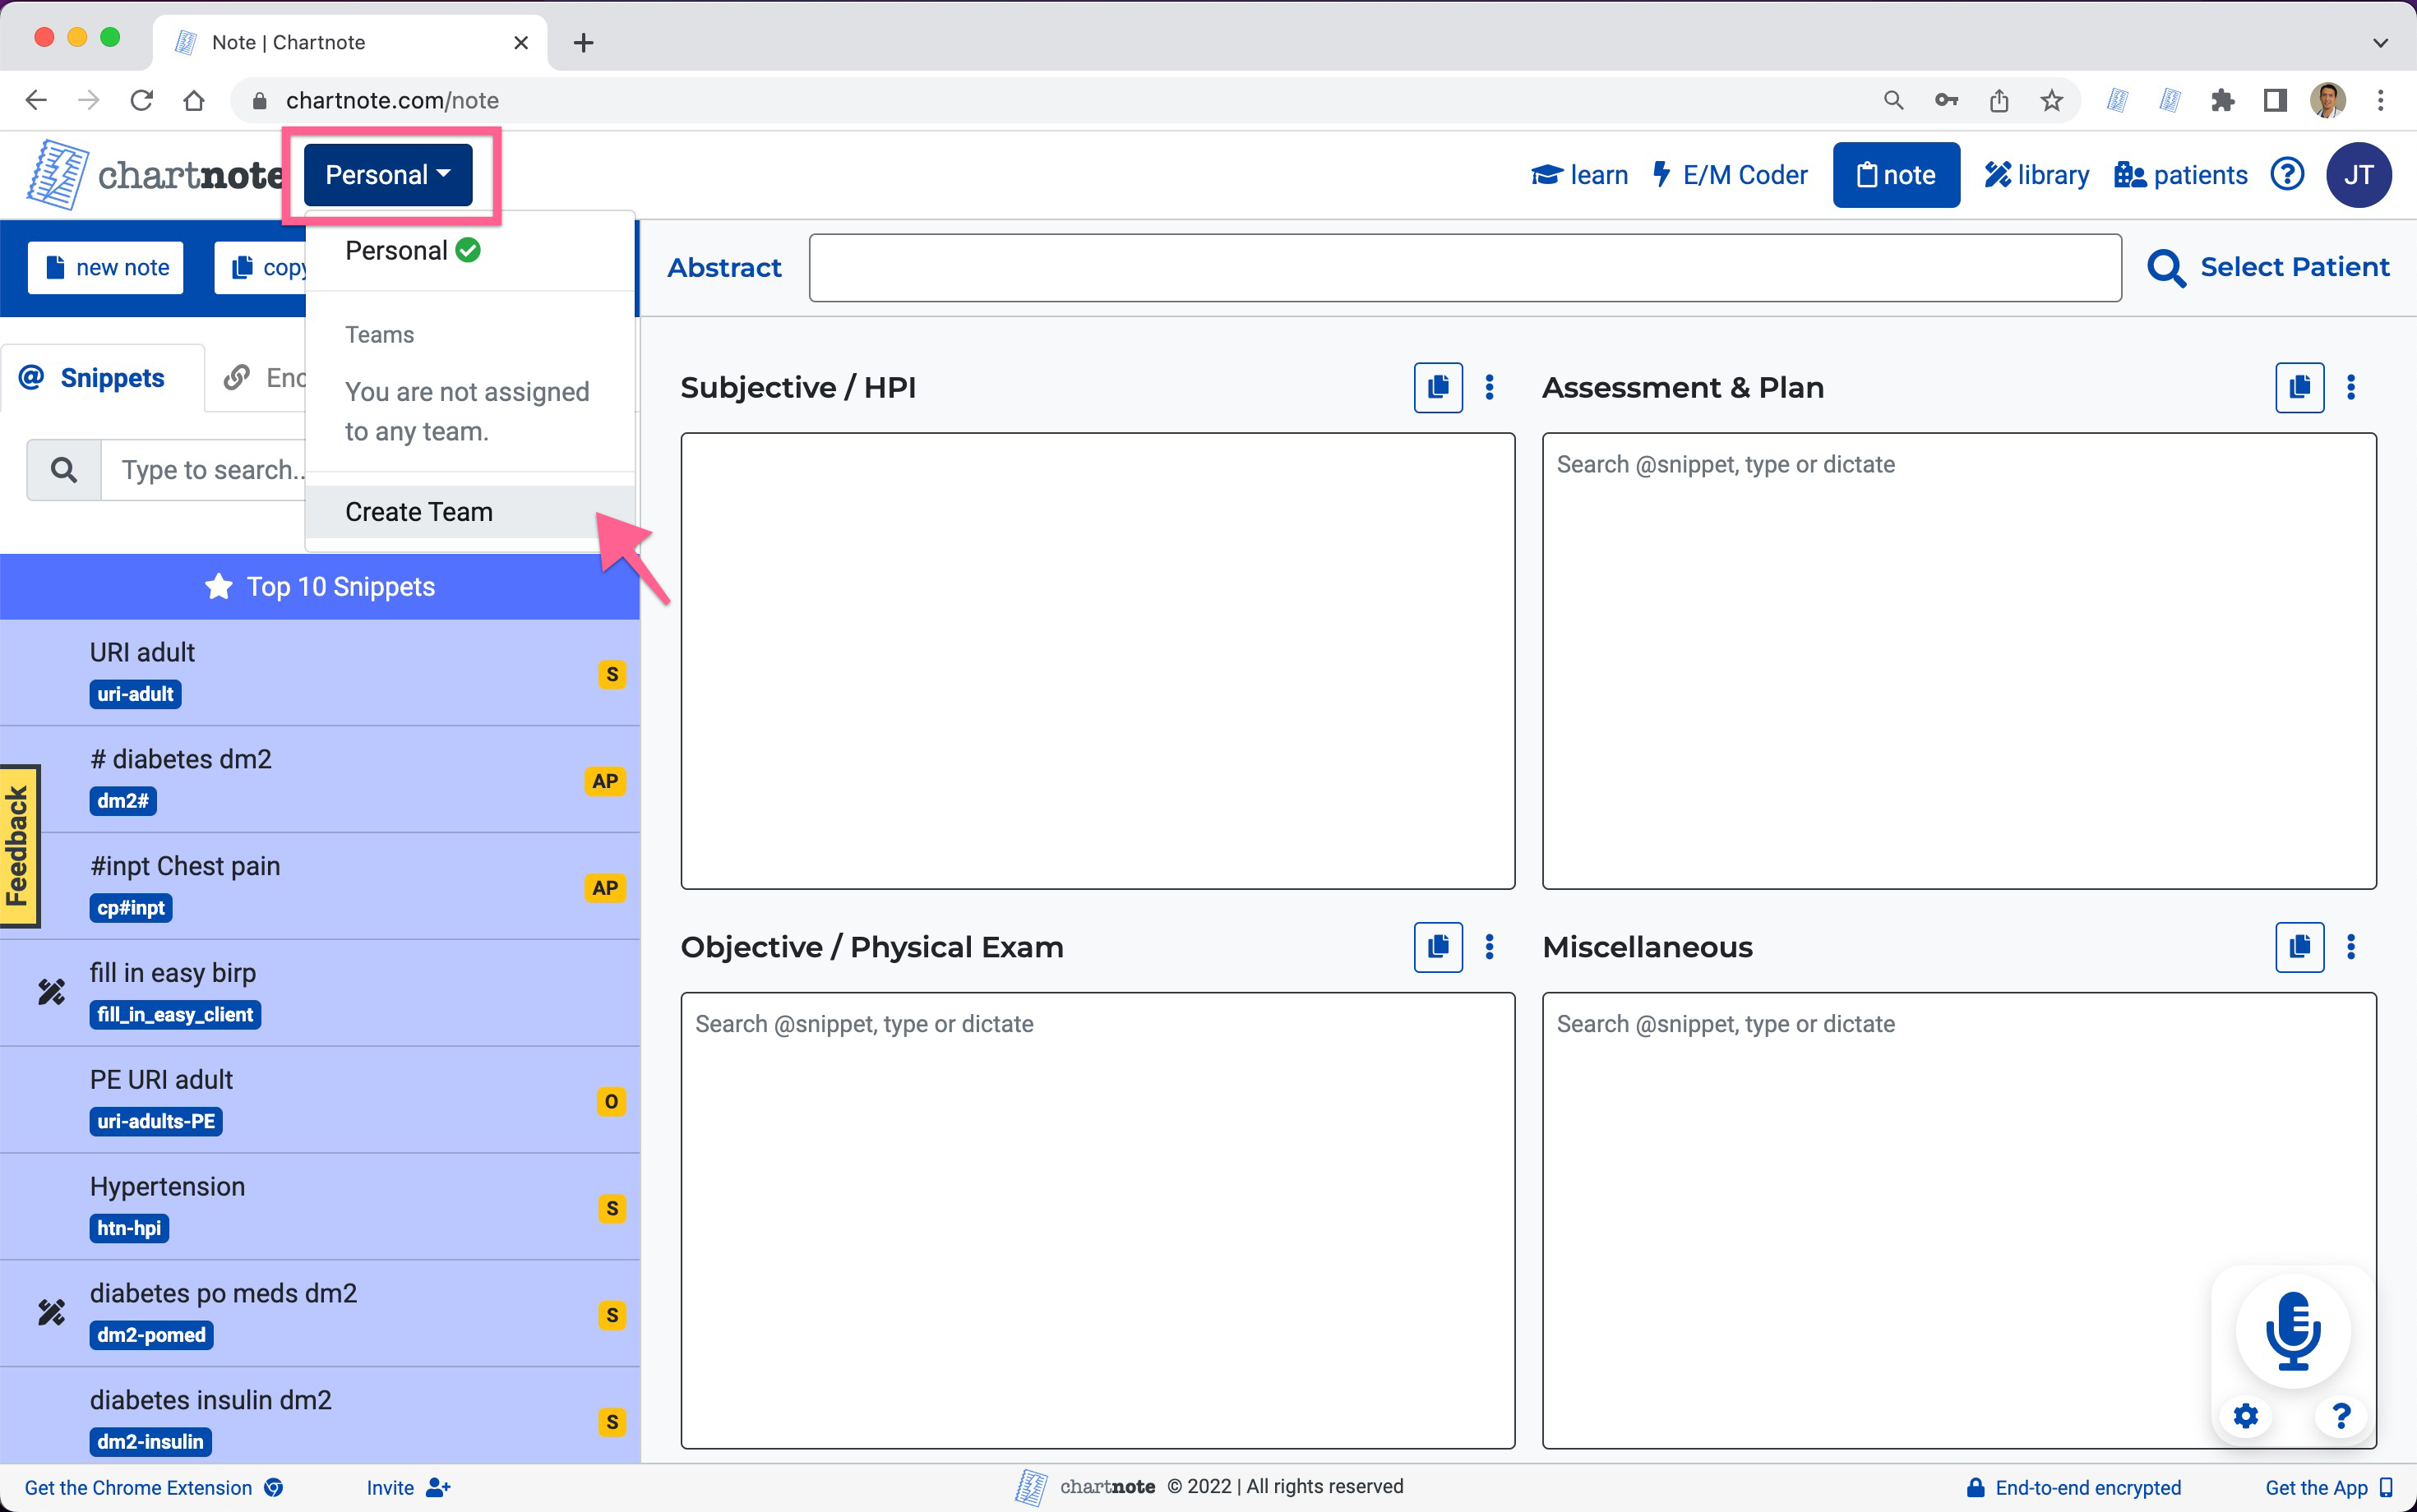
Task: Create a new note
Action: click(106, 267)
